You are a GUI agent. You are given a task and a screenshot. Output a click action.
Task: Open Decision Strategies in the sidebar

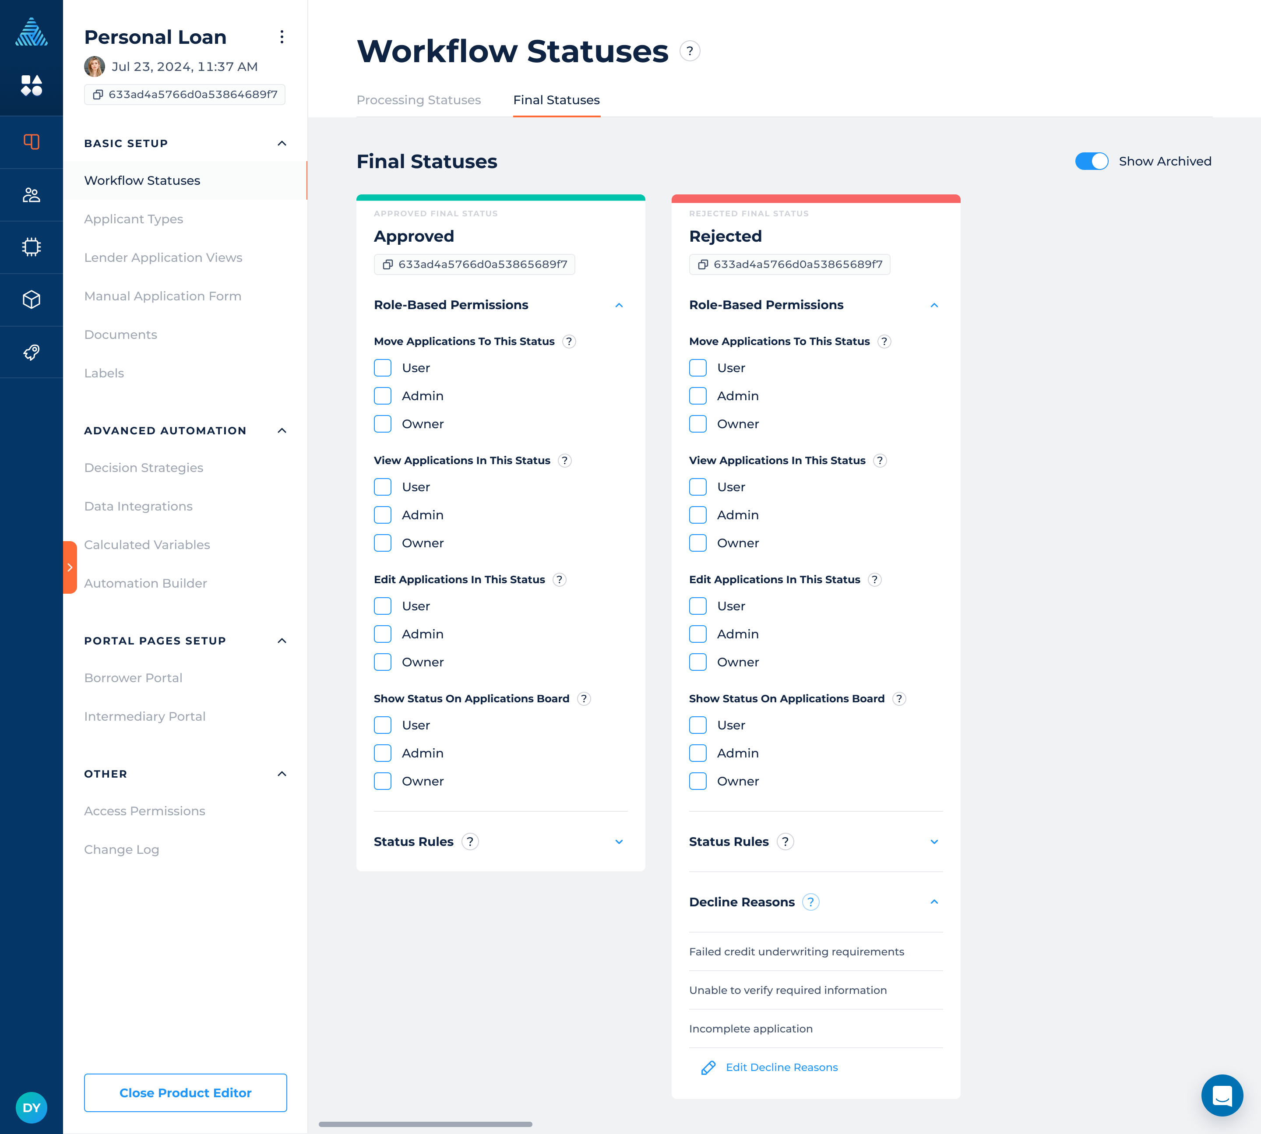144,468
